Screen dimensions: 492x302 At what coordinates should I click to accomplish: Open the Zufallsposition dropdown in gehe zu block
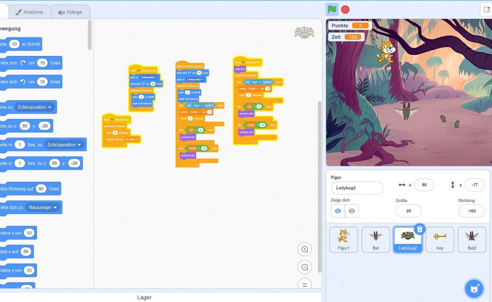35,107
